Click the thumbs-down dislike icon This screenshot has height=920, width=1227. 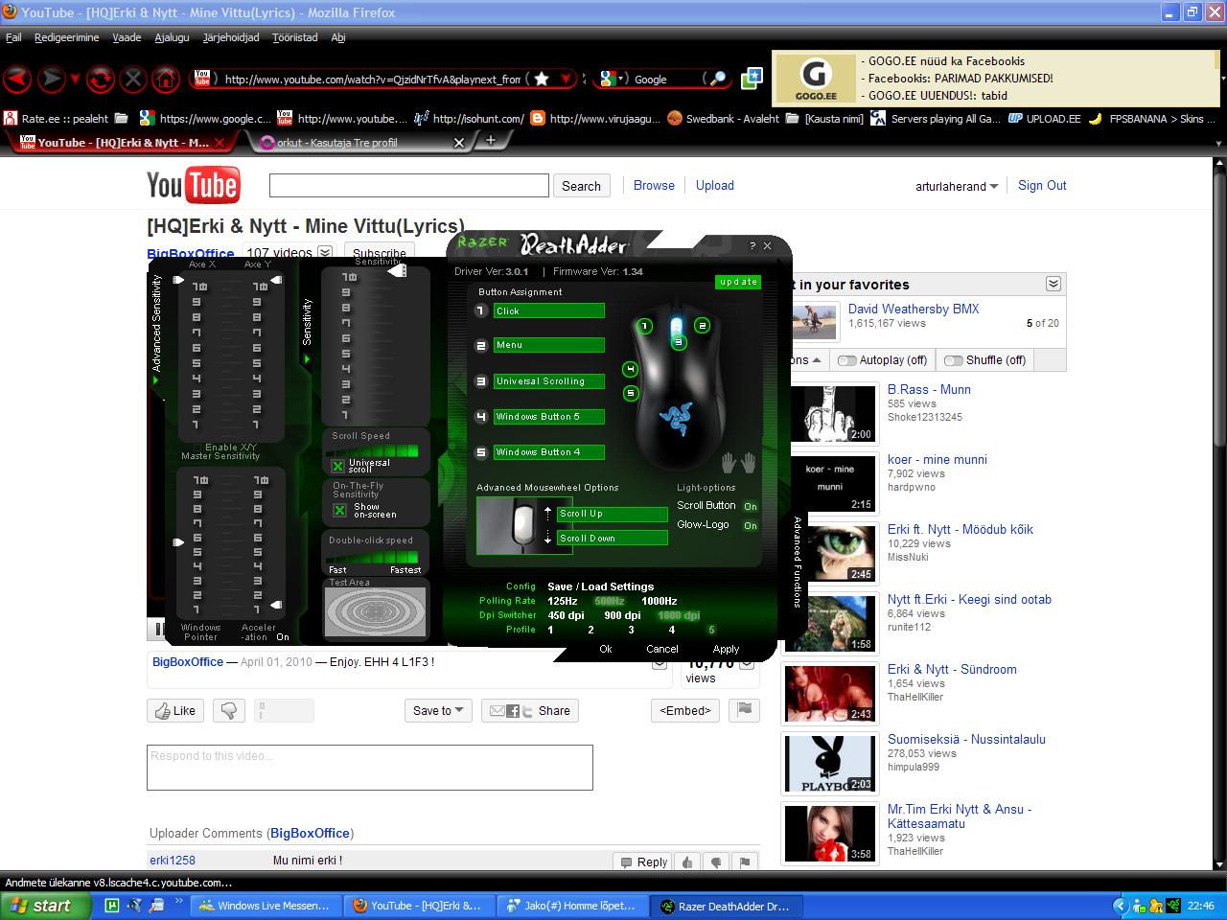[228, 710]
